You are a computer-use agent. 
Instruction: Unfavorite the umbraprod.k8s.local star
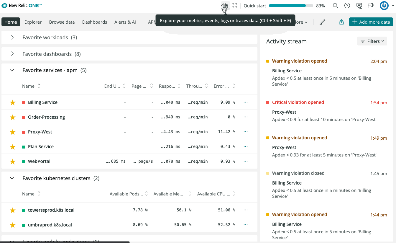[x=12, y=225]
